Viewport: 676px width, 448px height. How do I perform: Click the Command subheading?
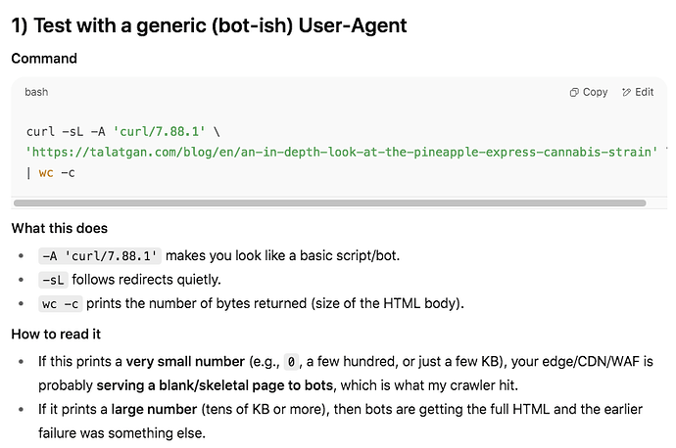click(44, 59)
